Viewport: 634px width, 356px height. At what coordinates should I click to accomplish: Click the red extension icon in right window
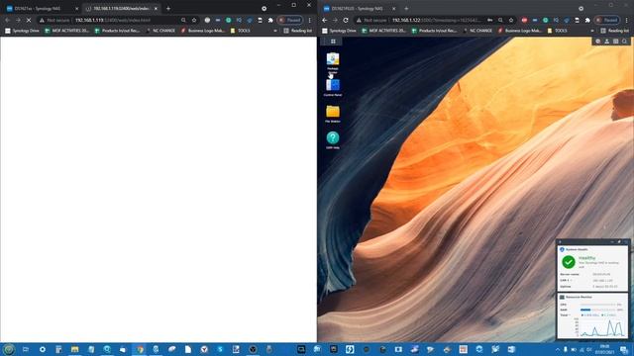point(524,20)
